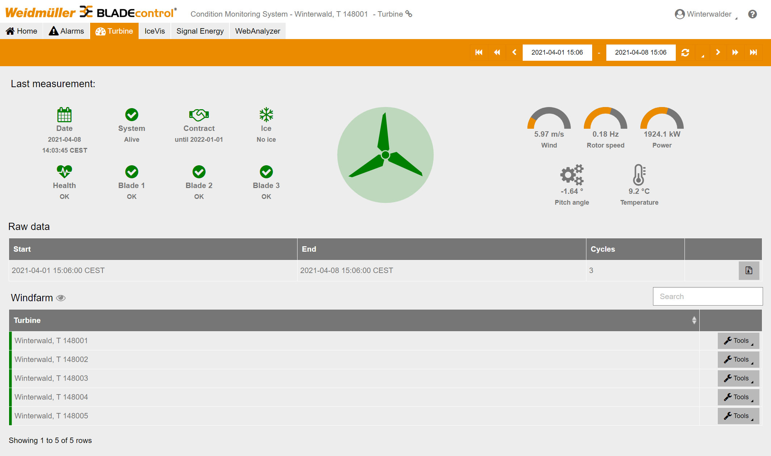The height and width of the screenshot is (456, 771).
Task: Toggle Windfarm visibility eye icon
Action: (61, 298)
